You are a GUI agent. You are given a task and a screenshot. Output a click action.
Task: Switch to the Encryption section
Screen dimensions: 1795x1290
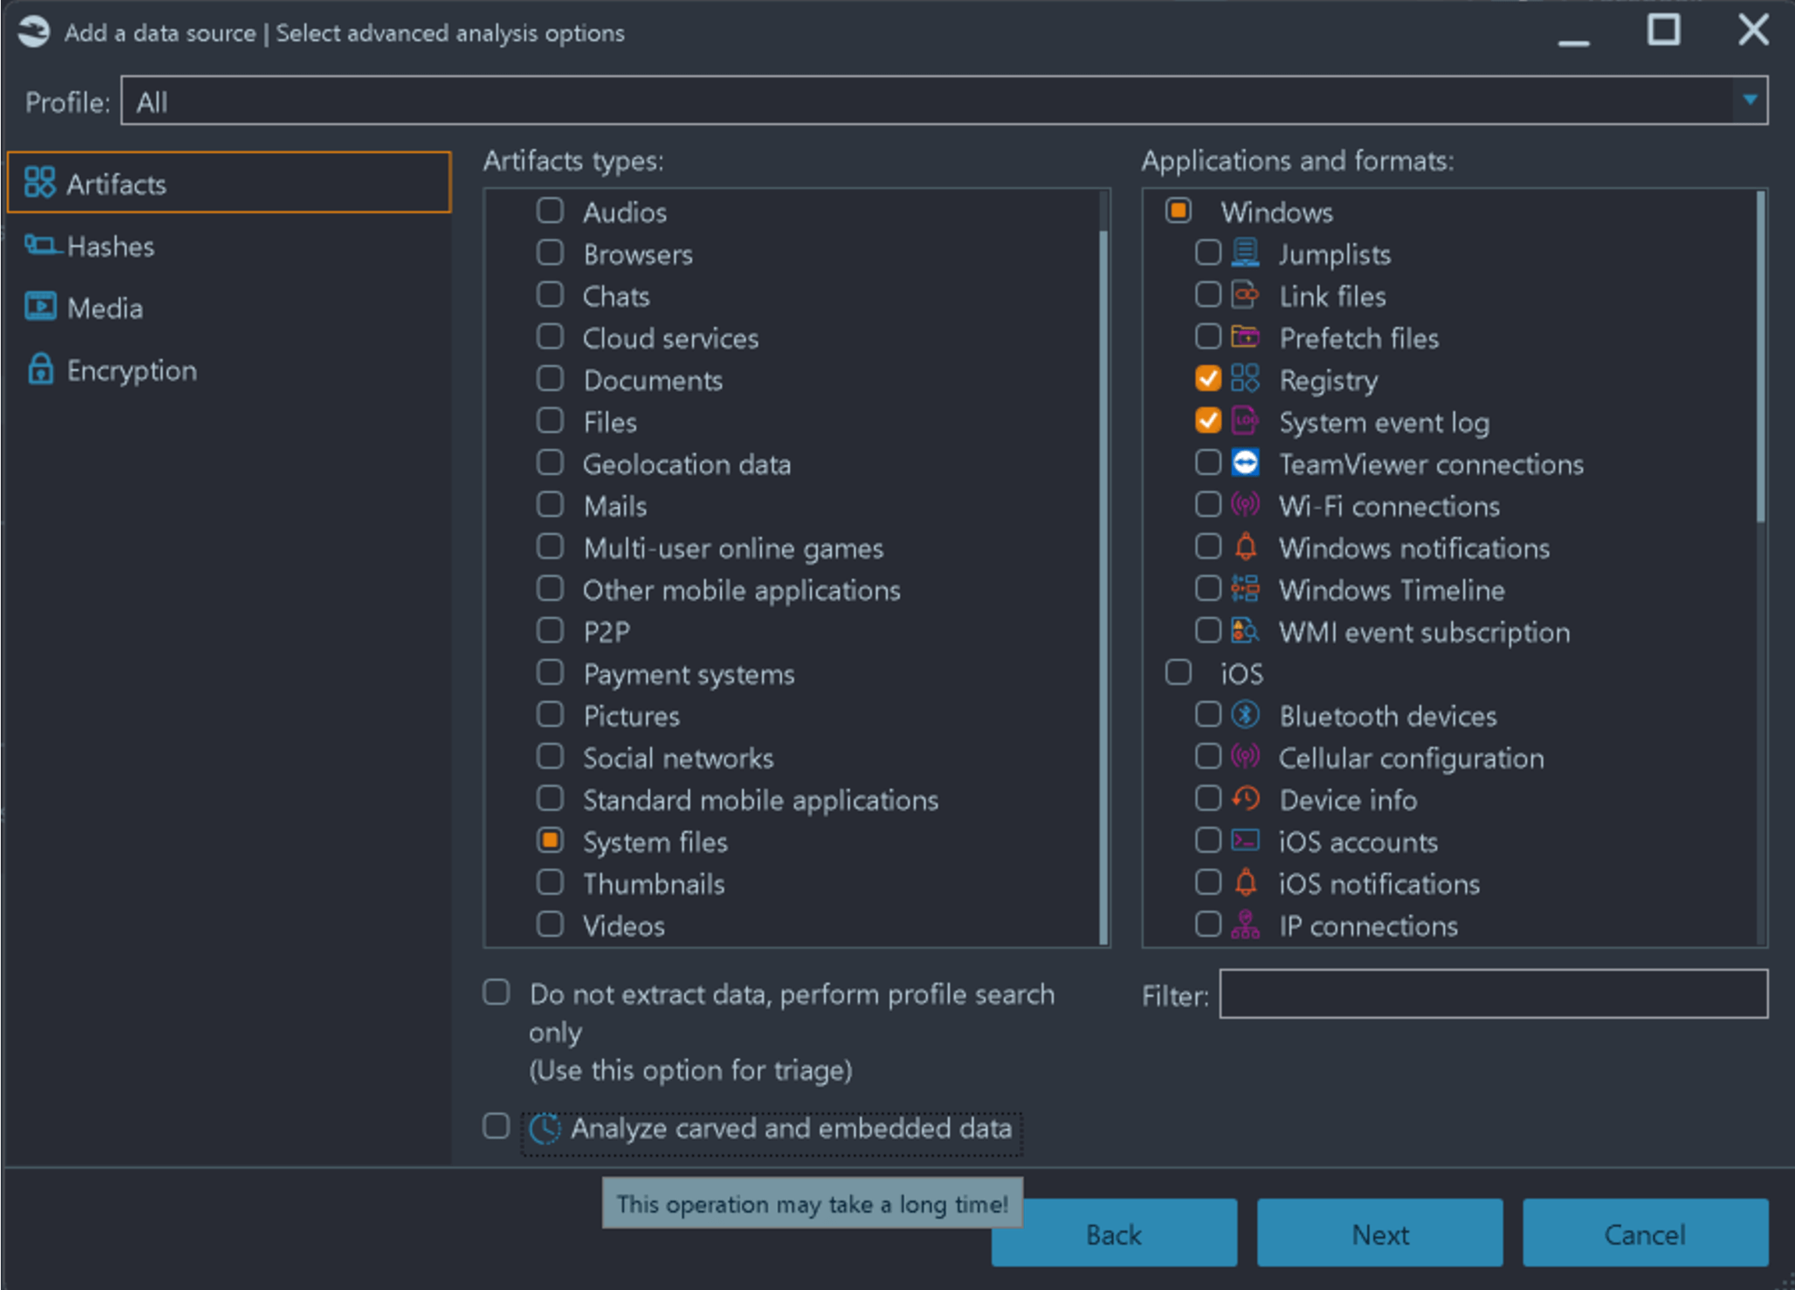[228, 370]
